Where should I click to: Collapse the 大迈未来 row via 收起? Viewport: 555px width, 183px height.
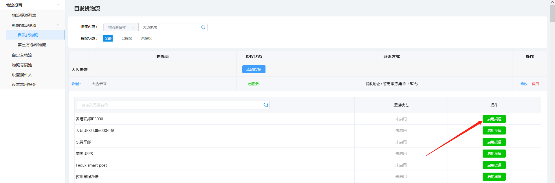76,84
